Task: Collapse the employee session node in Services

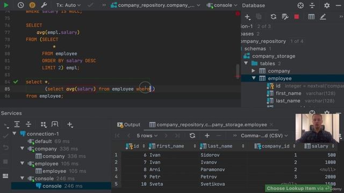Action: pyautogui.click(x=22, y=163)
